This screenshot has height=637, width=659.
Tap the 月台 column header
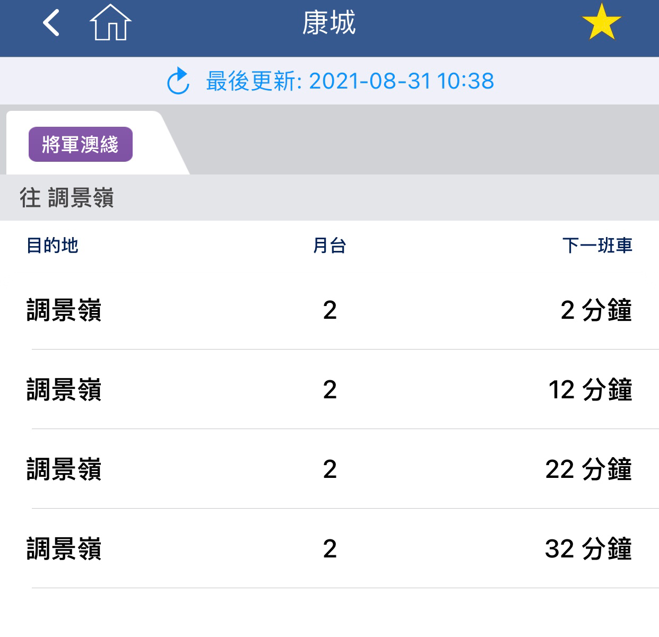pyautogui.click(x=329, y=246)
